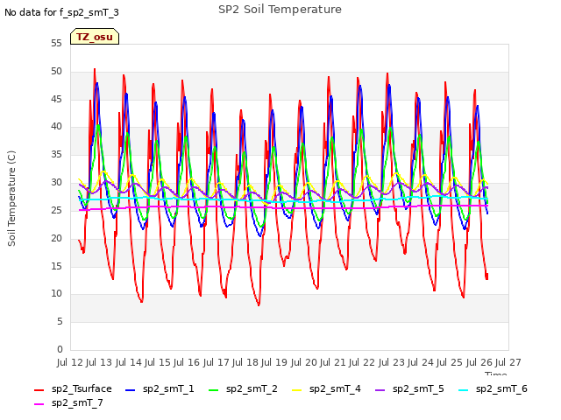Screen dimensions: 561x420
Task: Click the 25 y-axis tick label
Action: [56, 210]
